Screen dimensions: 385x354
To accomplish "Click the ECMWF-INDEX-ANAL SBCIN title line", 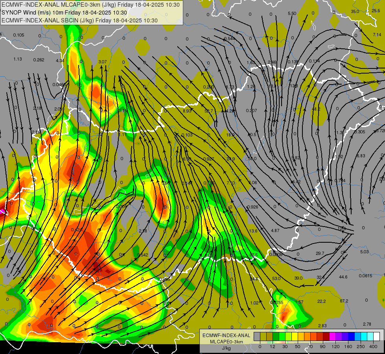I will [79, 20].
